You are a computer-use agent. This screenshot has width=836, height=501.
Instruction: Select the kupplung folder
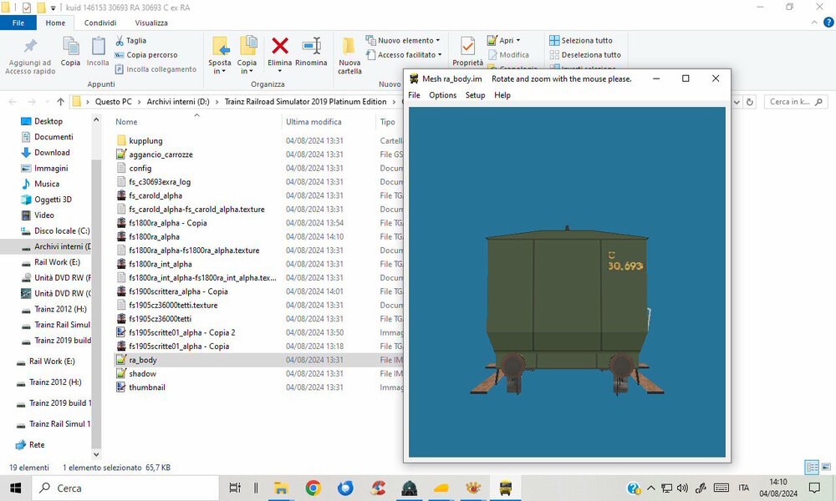point(145,141)
